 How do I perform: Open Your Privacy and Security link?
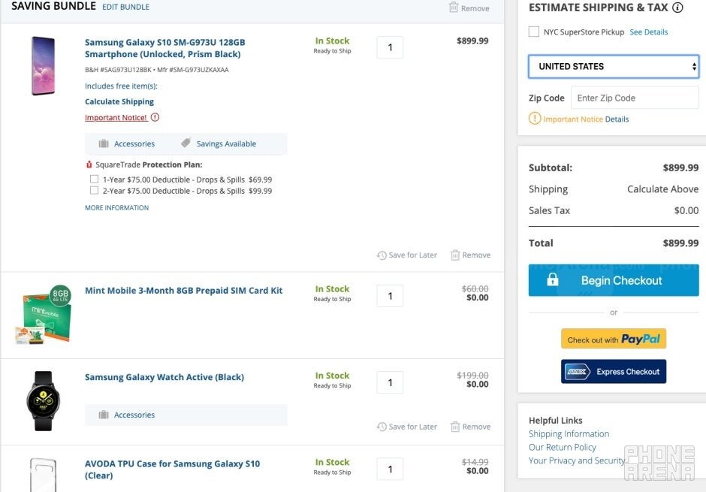pos(577,460)
